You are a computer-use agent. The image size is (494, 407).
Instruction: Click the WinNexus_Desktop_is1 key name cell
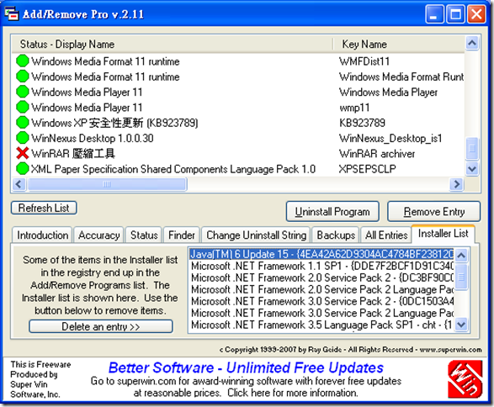(x=390, y=138)
